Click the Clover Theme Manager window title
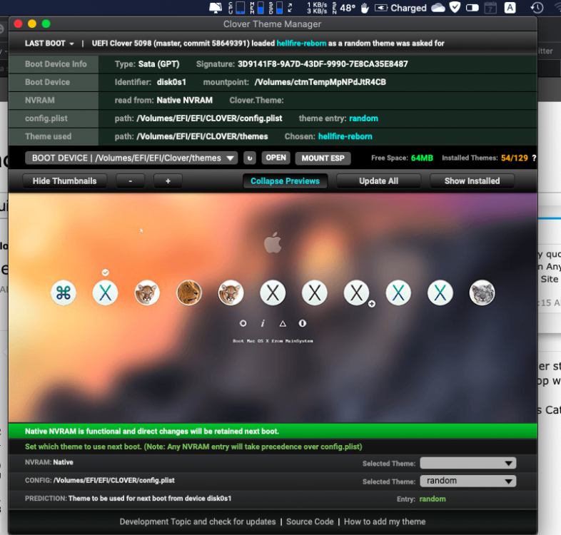Screen dimensions: 561x535 pyautogui.click(x=272, y=24)
